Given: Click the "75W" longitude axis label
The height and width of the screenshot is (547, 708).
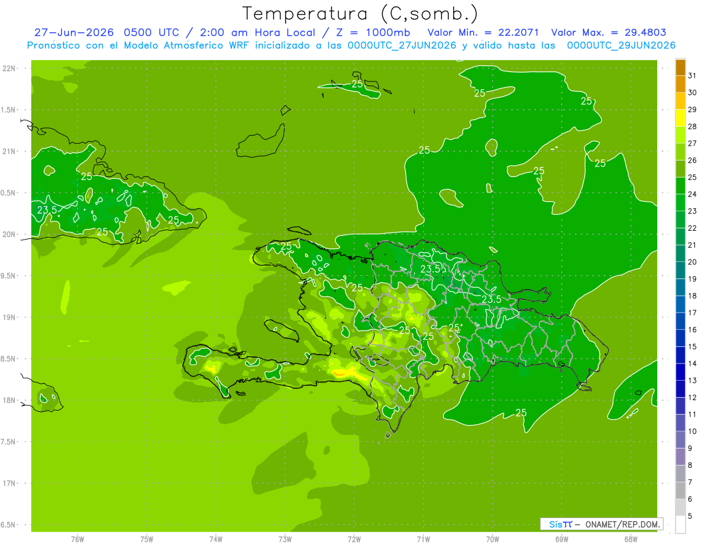Looking at the screenshot, I should pyautogui.click(x=147, y=539).
